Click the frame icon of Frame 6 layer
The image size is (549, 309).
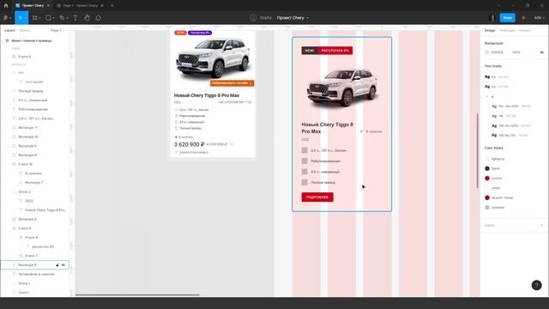point(14,57)
